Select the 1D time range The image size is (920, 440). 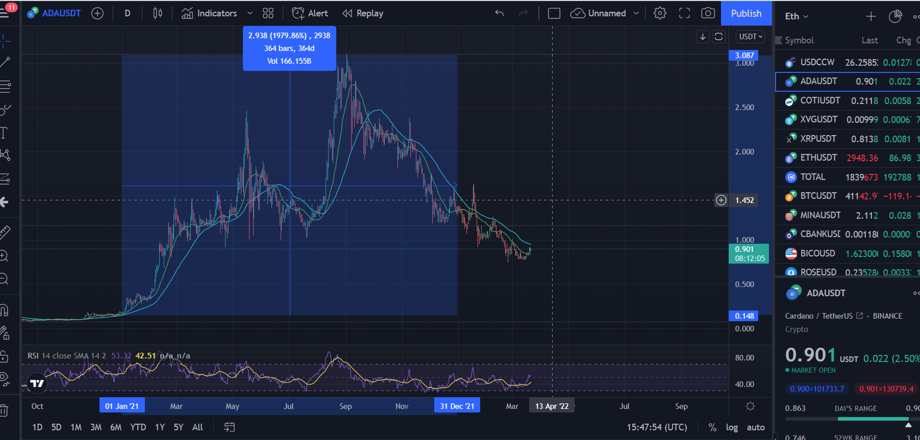37,427
